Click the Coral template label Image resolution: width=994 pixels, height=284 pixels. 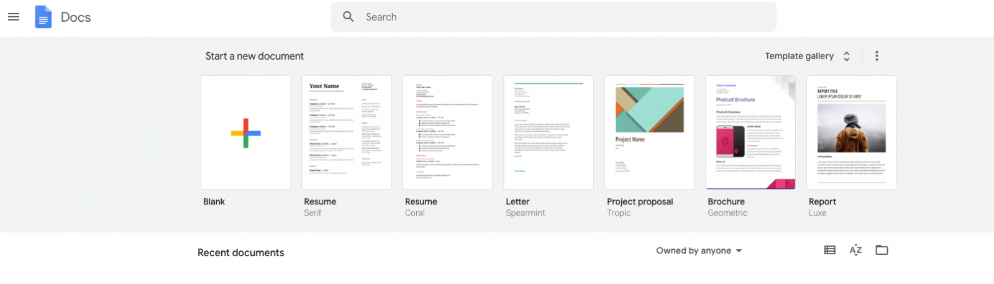point(415,213)
